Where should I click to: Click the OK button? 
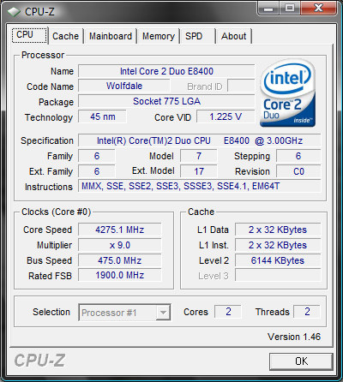(x=301, y=361)
